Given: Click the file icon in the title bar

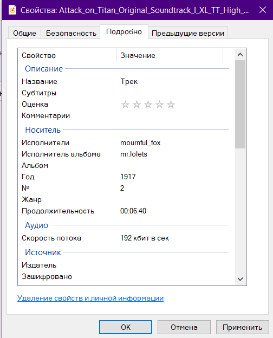Looking at the screenshot, I should [x=12, y=10].
